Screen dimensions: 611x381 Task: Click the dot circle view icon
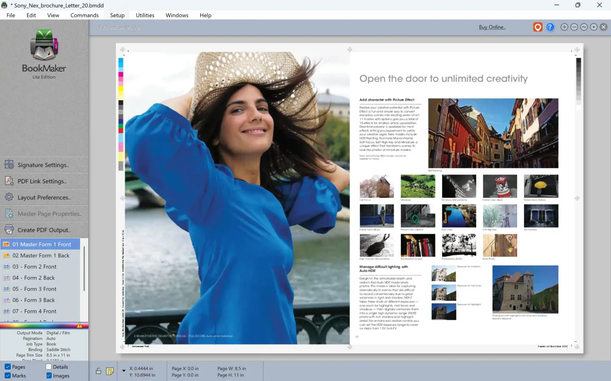[x=594, y=27]
